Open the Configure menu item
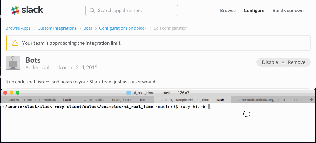Screen dimensions: 316x143 pyautogui.click(x=254, y=11)
